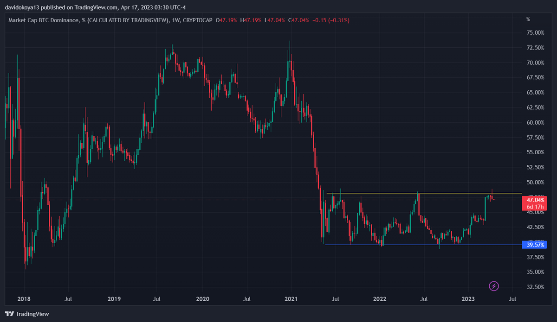This screenshot has height=322, width=557.
Task: Click the 50.00% price axis label
Action: [535, 182]
